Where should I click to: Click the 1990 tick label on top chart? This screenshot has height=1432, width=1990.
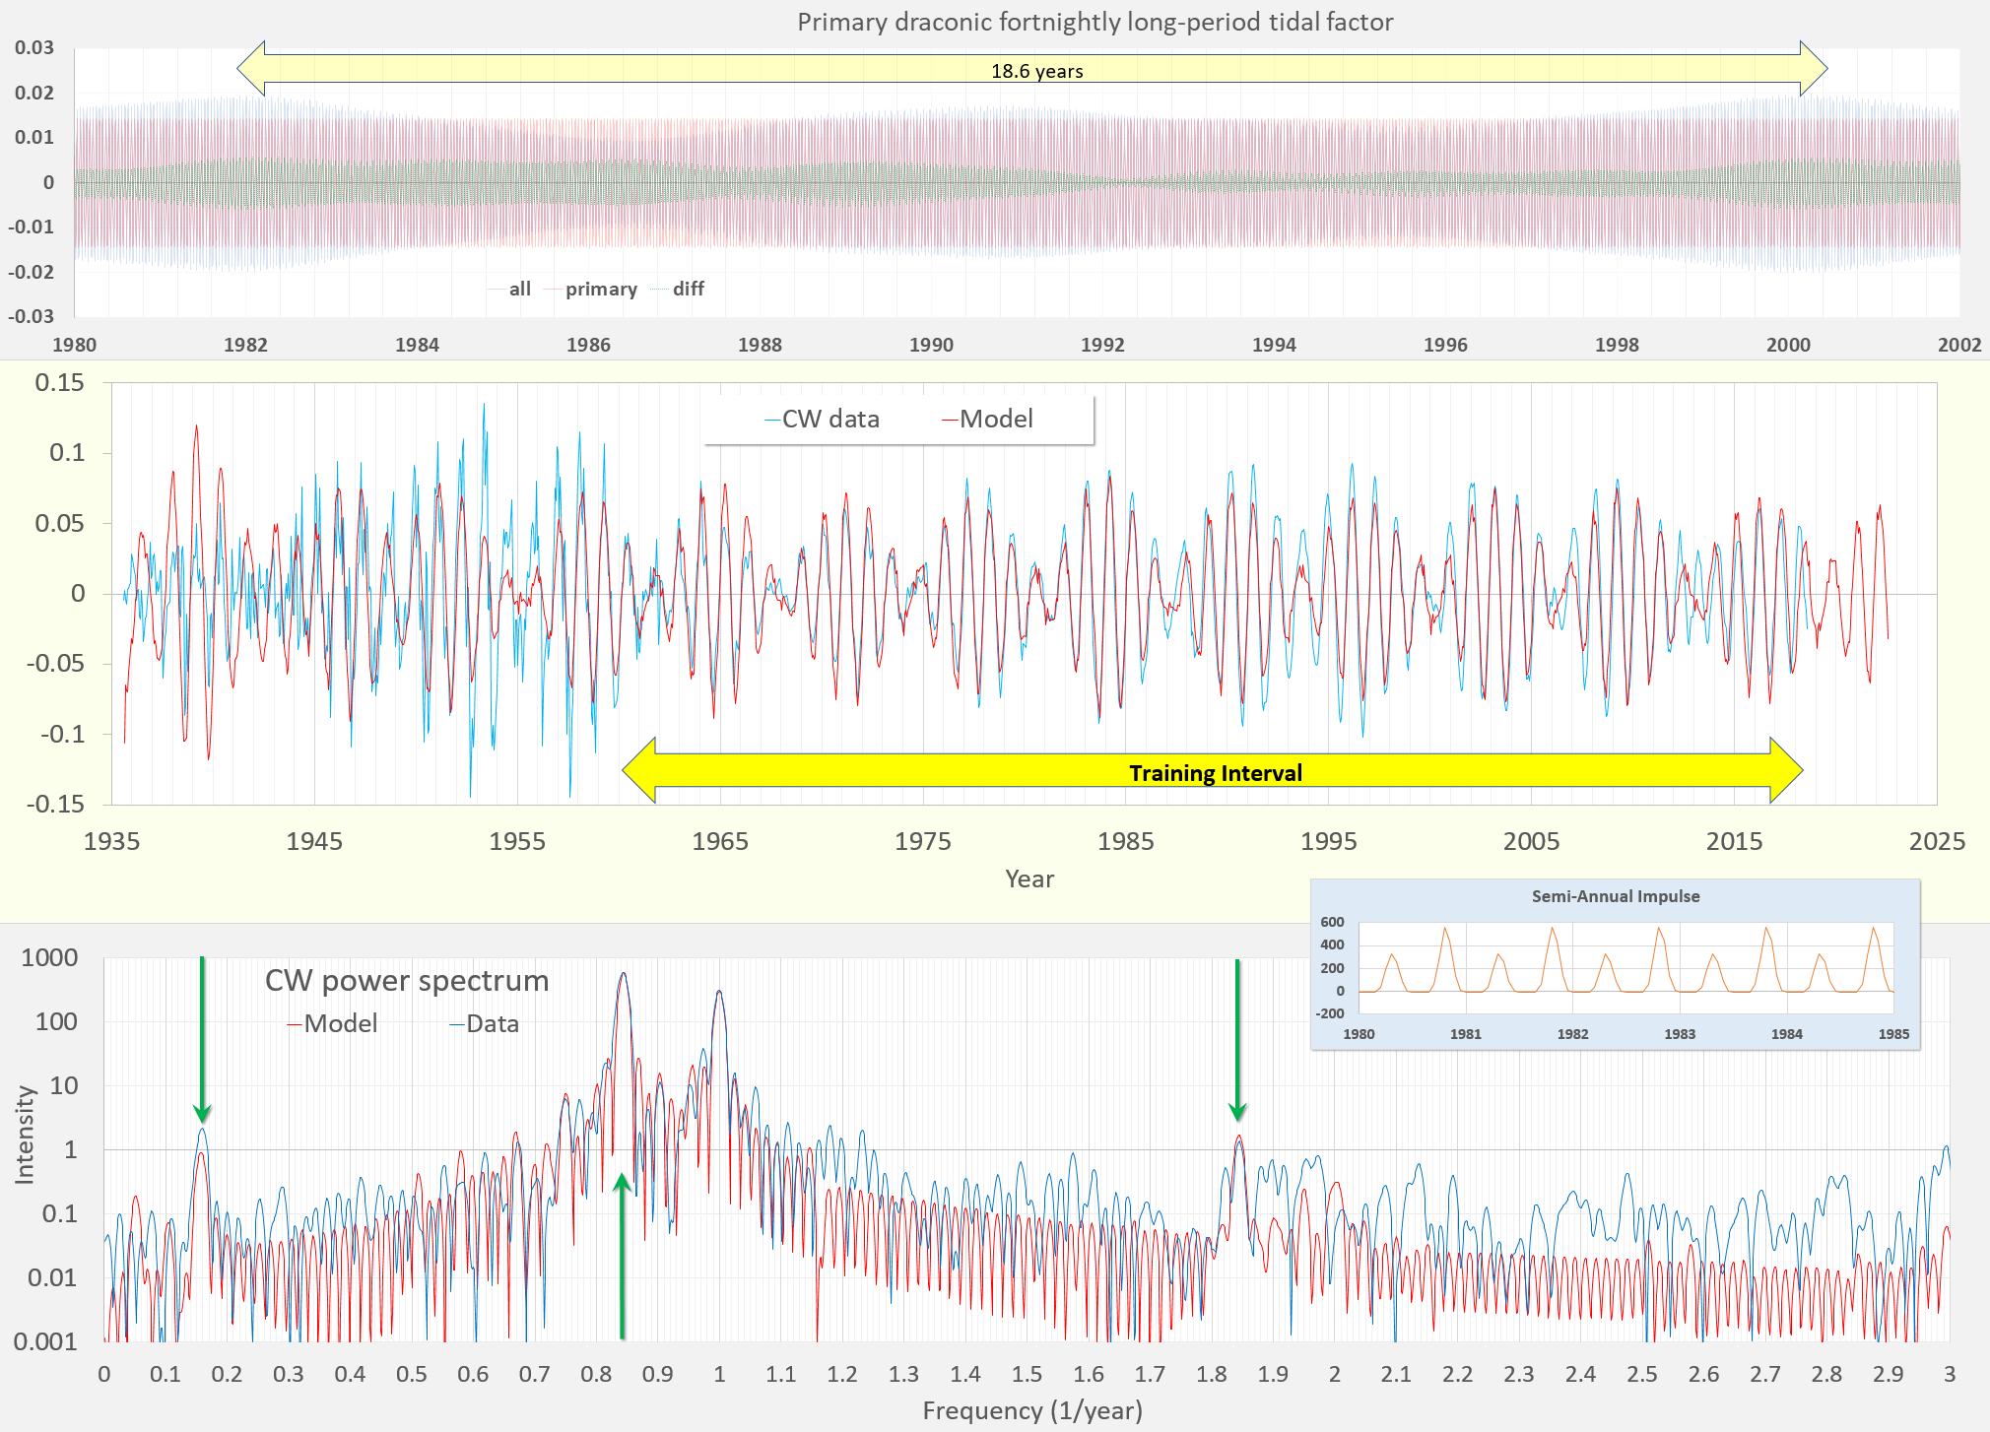pyautogui.click(x=931, y=345)
